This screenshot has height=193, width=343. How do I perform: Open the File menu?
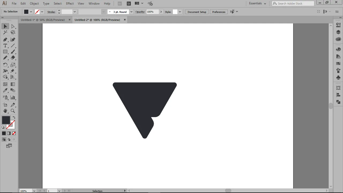coord(14,3)
